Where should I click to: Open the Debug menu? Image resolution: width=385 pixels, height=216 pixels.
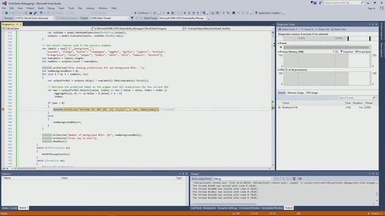(51, 8)
